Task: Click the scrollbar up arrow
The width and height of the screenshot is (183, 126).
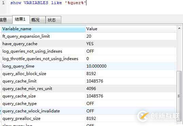Action: pyautogui.click(x=179, y=28)
